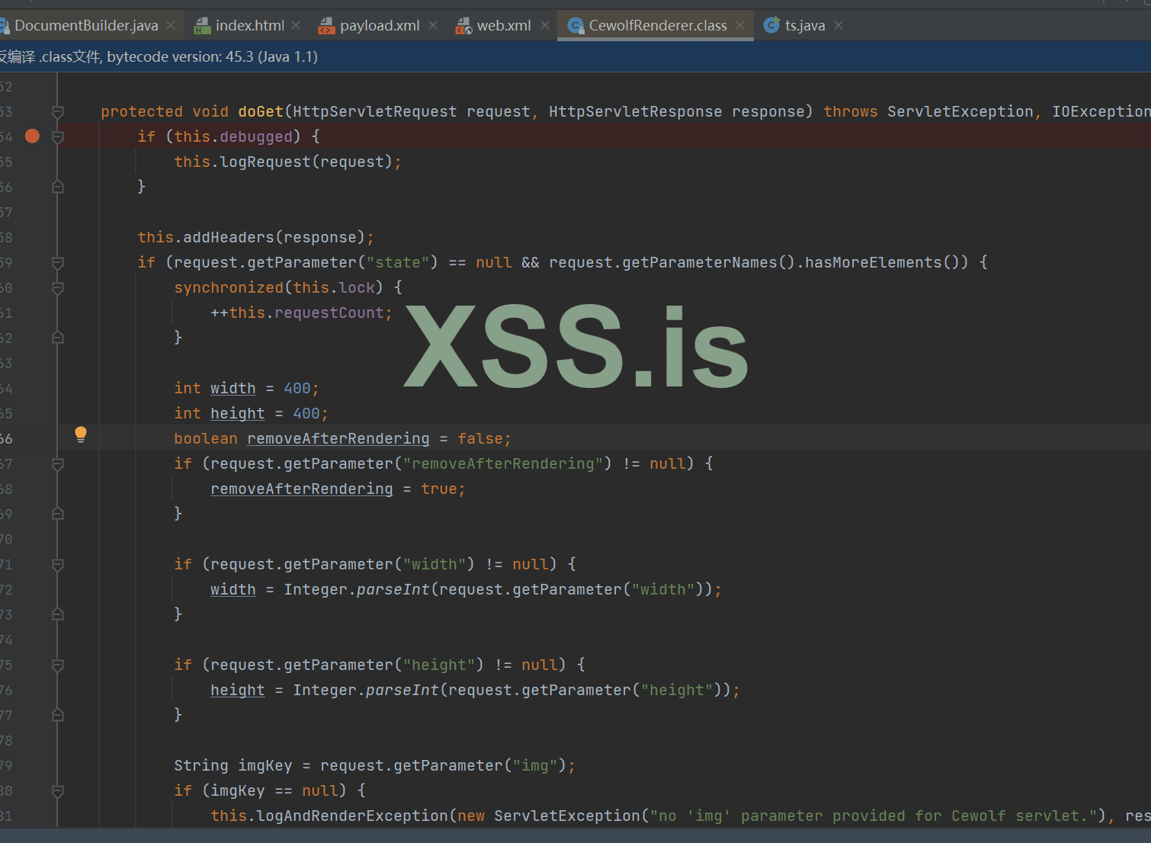This screenshot has height=843, width=1151.
Task: Click the 'removeAfterRendering = true' assignment
Action: [338, 489]
